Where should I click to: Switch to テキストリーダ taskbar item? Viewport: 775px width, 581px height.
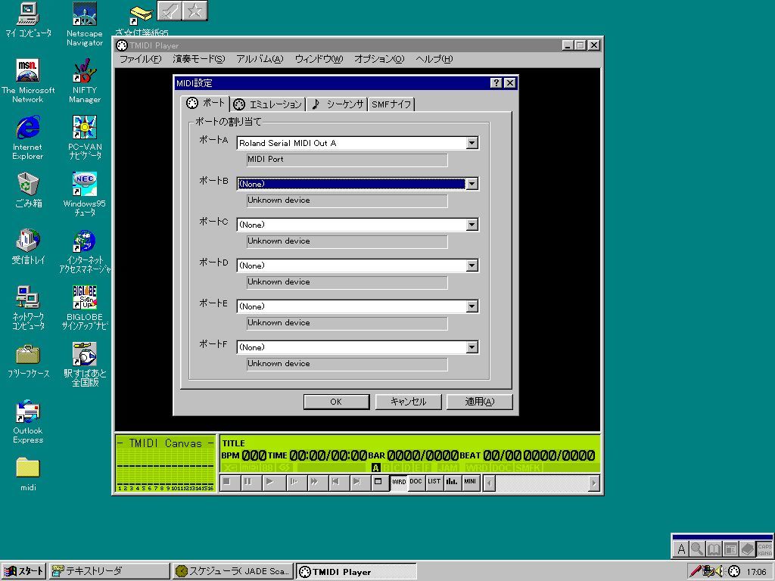point(109,571)
